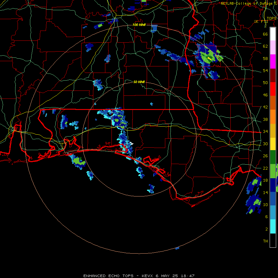Choose the dark red legend swatch
The height and width of the screenshot is (278, 278).
click(x=273, y=75)
